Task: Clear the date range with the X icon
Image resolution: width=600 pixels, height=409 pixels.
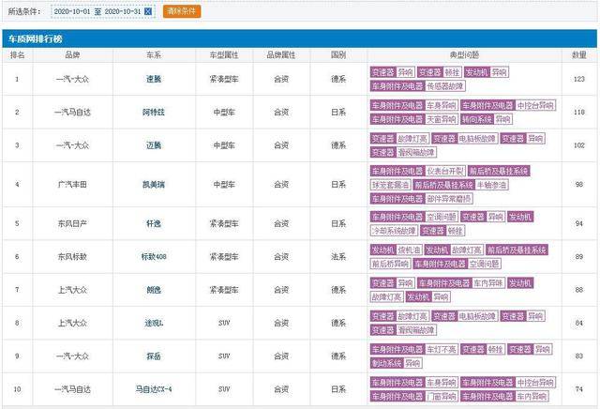Action: (x=148, y=11)
